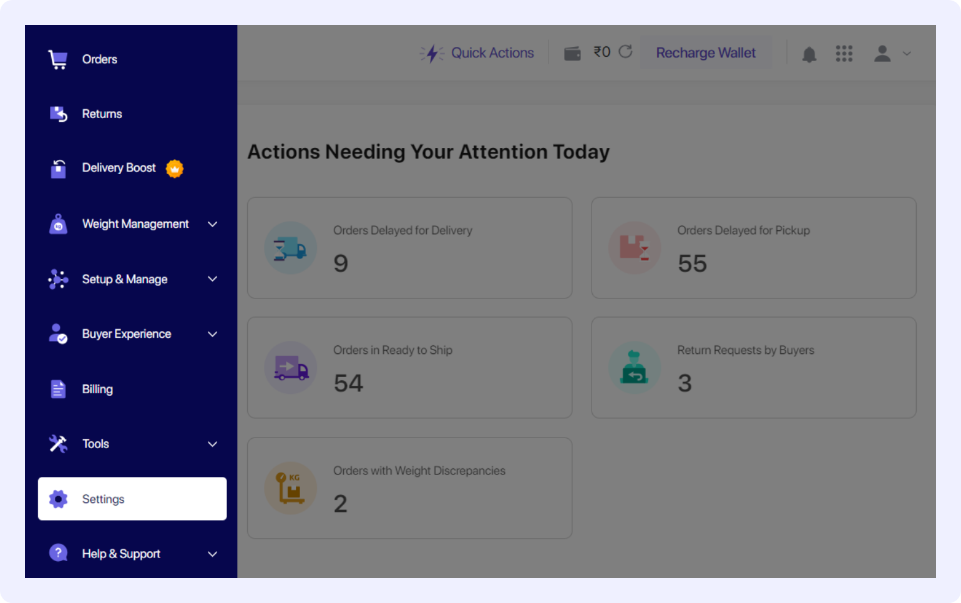The width and height of the screenshot is (961, 603).
Task: Click the Returns box icon
Action: coord(58,114)
